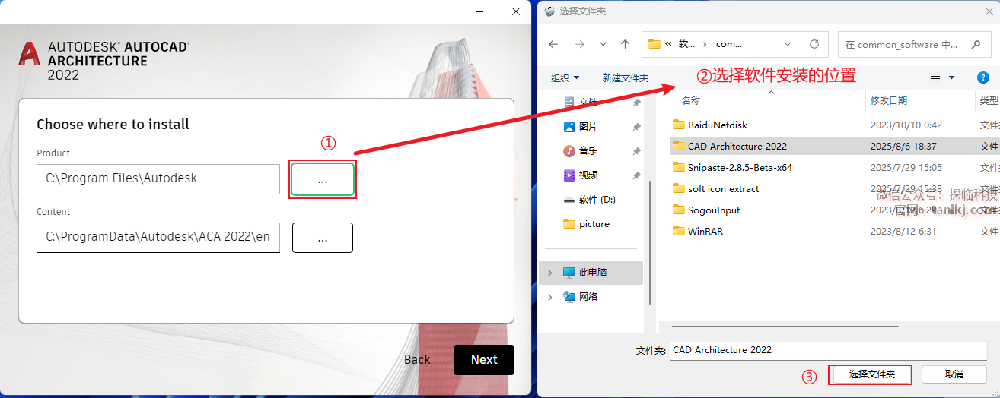This screenshot has width=1000, height=398.
Task: Click 取消 button in folder dialog
Action: tap(954, 374)
